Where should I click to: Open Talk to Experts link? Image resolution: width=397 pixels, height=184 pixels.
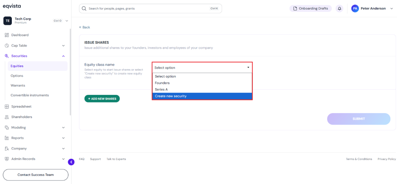tap(116, 159)
